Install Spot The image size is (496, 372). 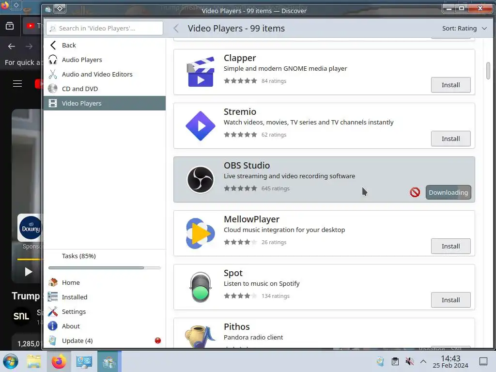tap(450, 300)
